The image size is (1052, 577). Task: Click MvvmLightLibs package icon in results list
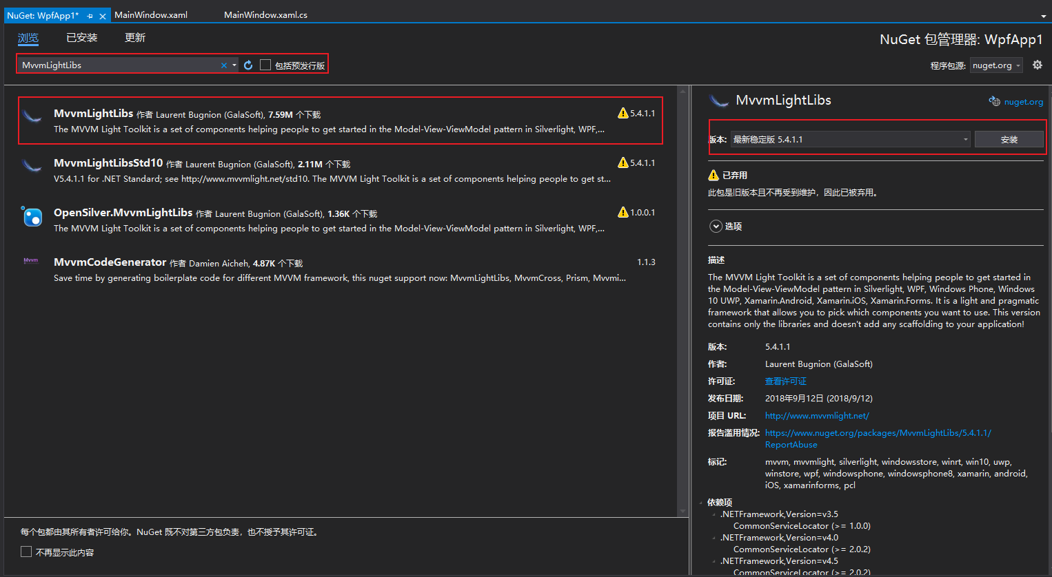(32, 115)
